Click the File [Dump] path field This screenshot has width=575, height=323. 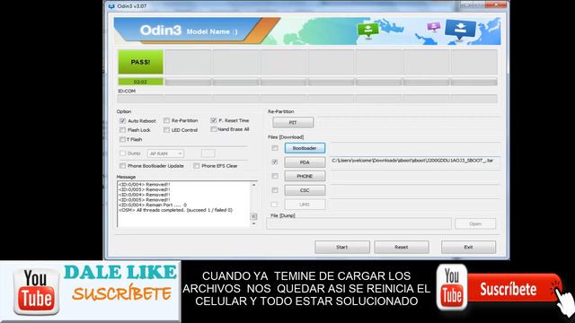click(358, 223)
